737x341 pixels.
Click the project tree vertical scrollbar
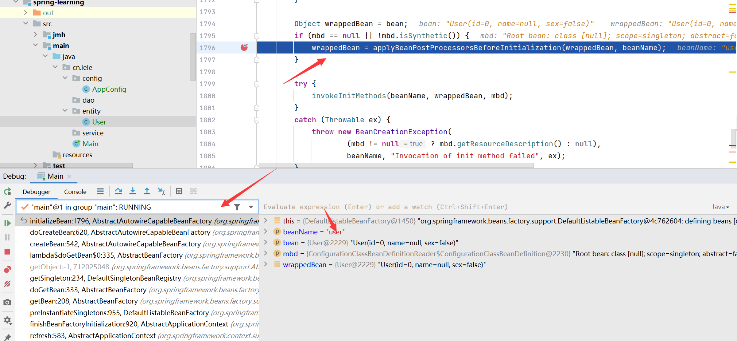(x=193, y=56)
